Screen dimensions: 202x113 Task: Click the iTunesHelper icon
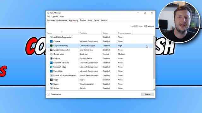coord(51,54)
